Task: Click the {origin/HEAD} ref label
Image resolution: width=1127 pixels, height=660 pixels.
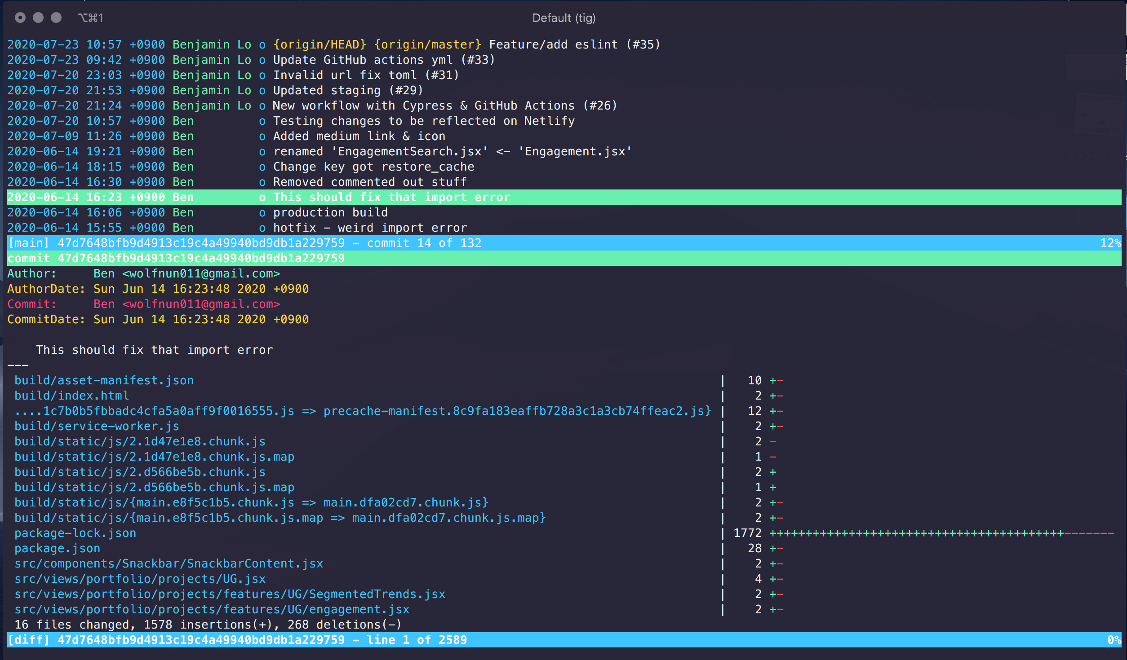Action: click(x=319, y=44)
